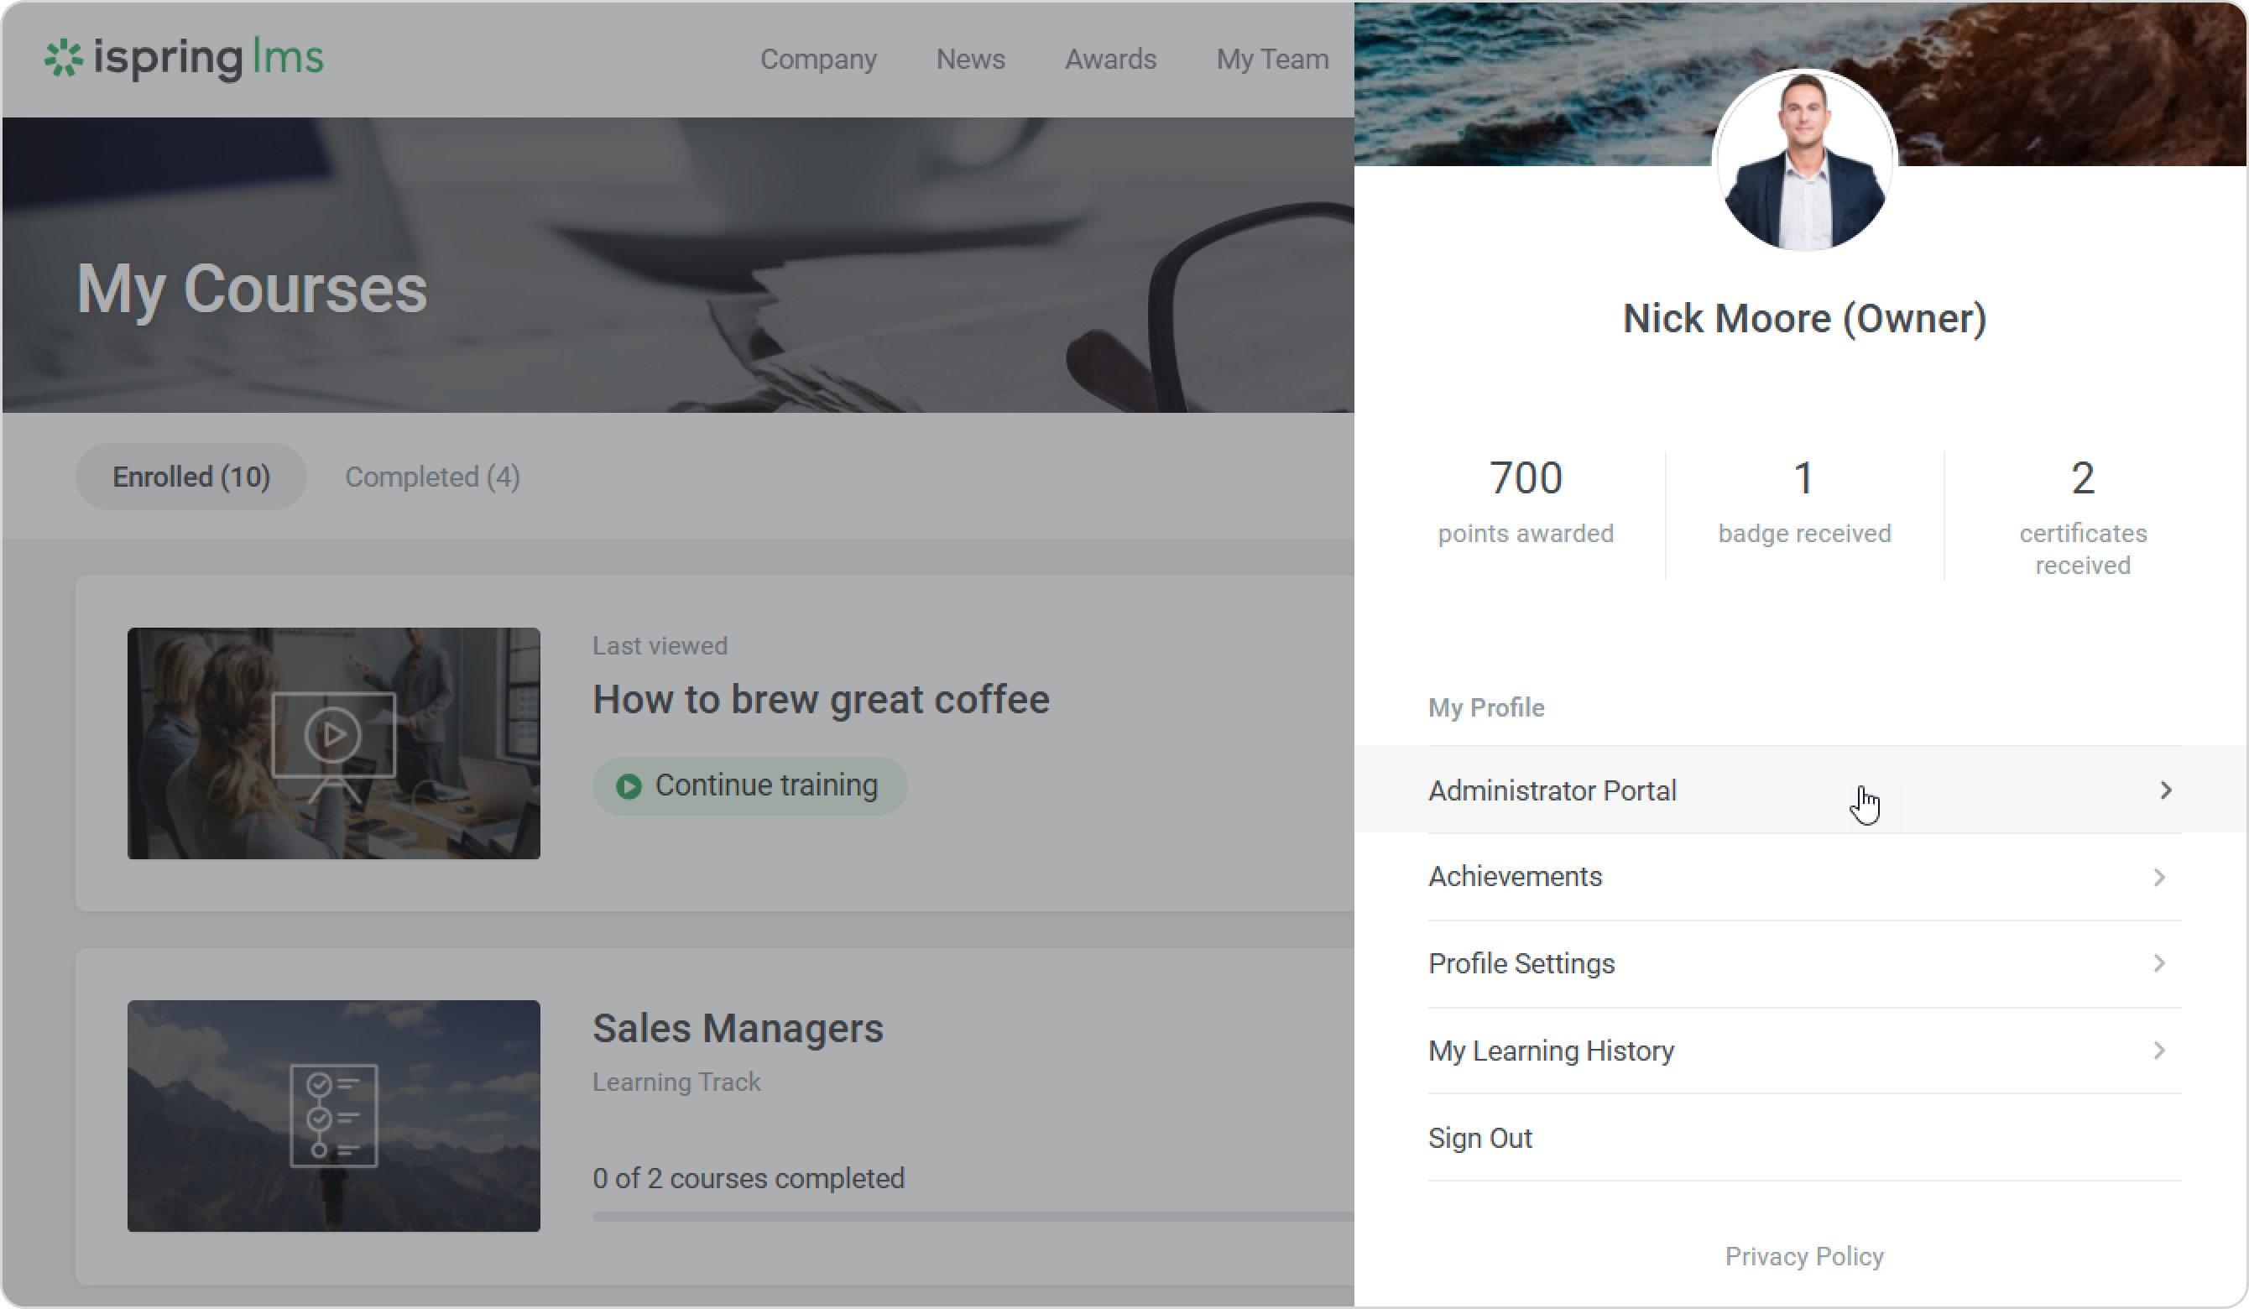Click the presentation play icon on coffee thumbnail
Screen dimensions: 2249x1309
coord(333,736)
